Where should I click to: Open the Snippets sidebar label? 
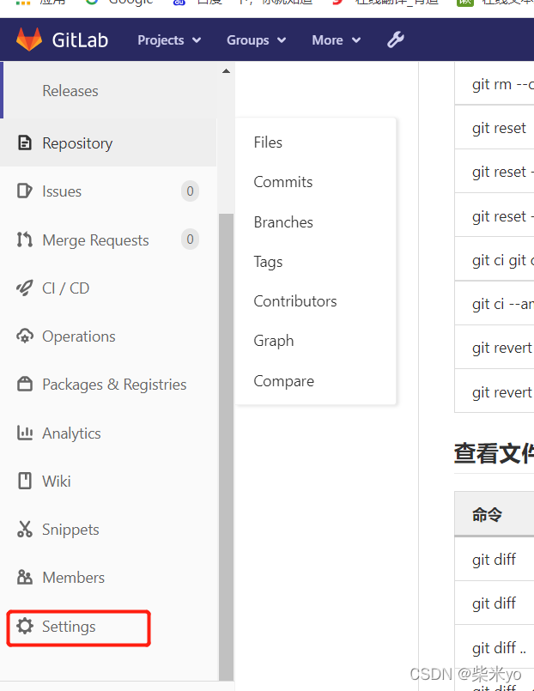tap(70, 530)
